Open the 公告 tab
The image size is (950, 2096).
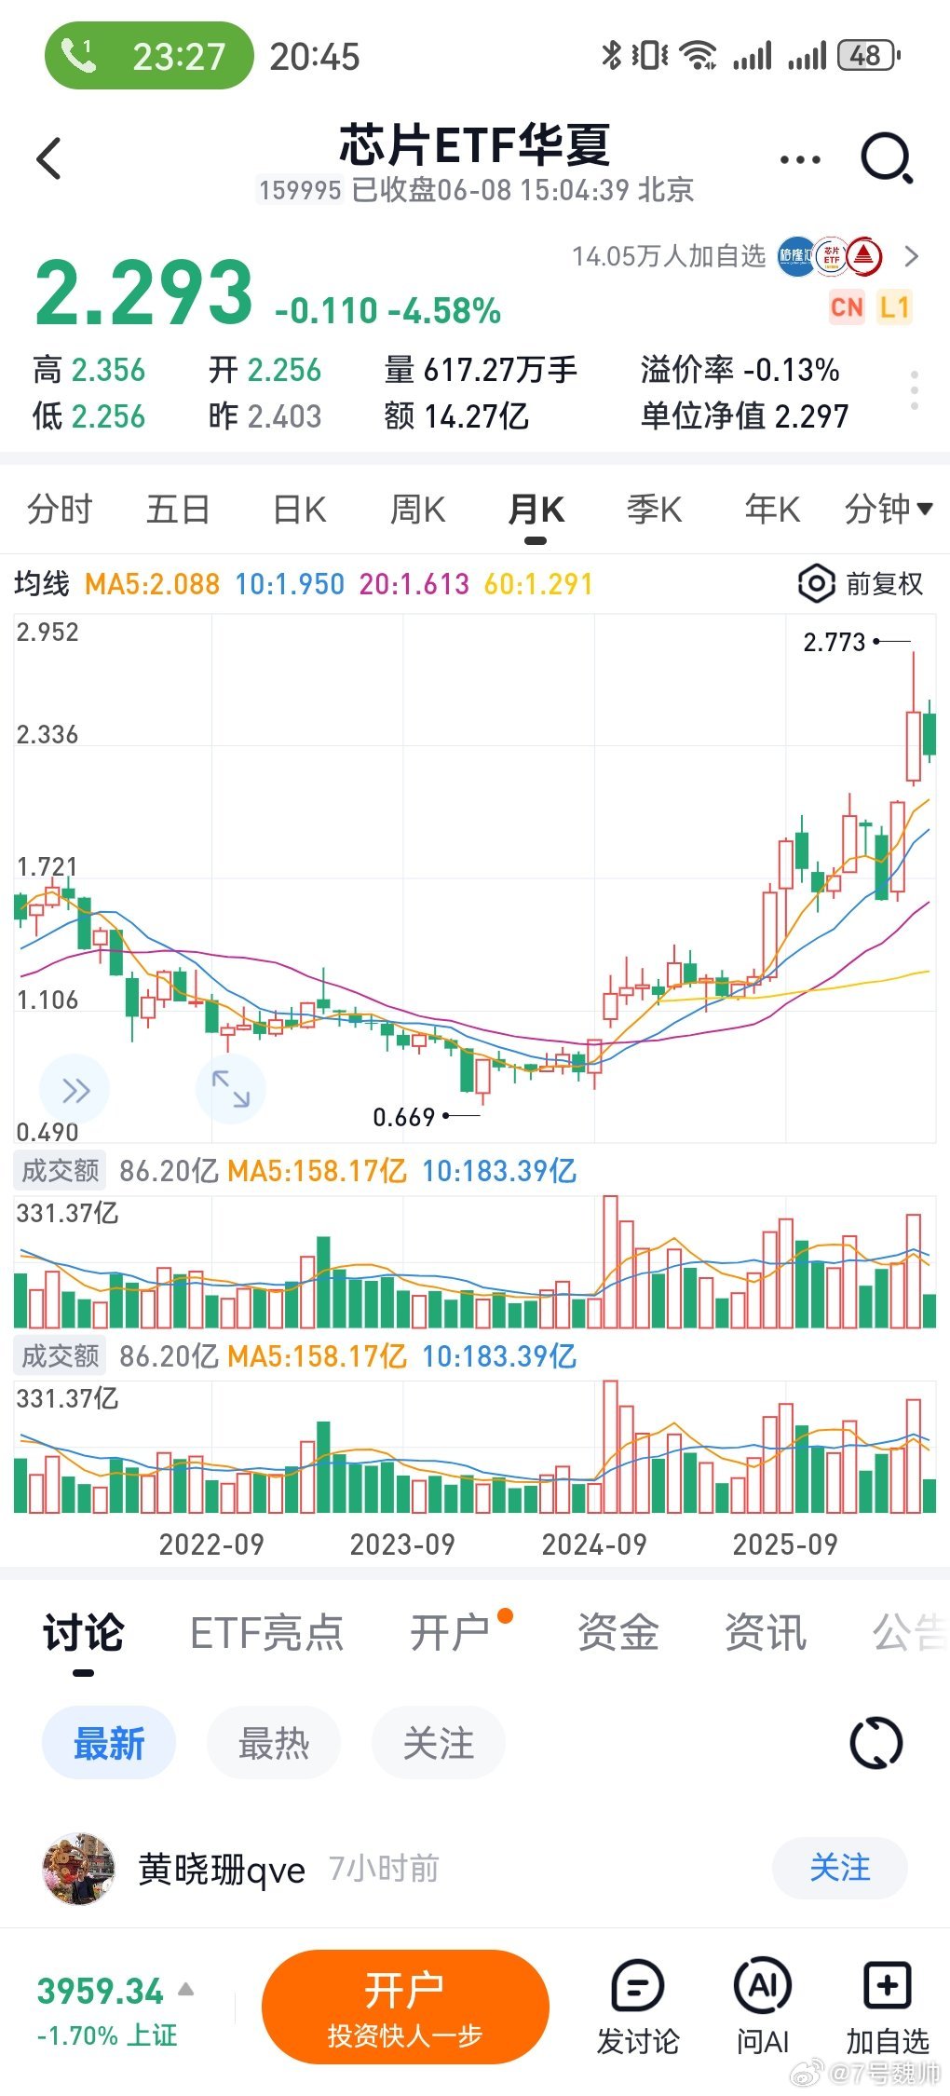point(910,1632)
